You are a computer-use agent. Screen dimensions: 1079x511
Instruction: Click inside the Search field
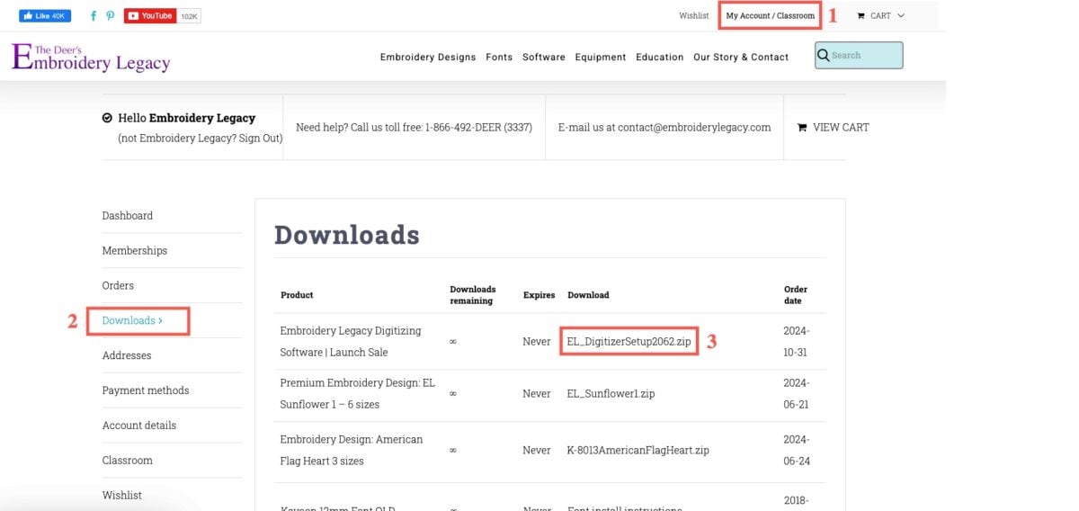pos(865,56)
